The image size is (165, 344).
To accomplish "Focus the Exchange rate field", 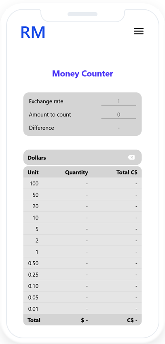I will click(x=118, y=101).
